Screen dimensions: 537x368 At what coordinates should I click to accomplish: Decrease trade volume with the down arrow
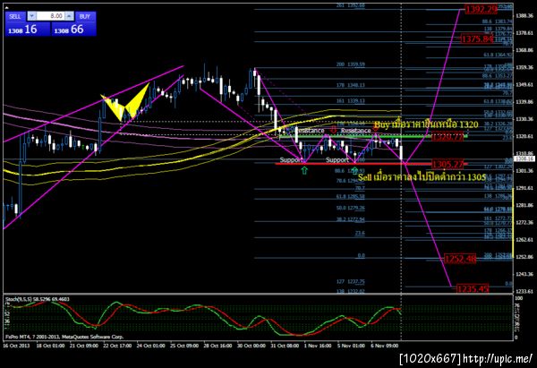click(31, 16)
